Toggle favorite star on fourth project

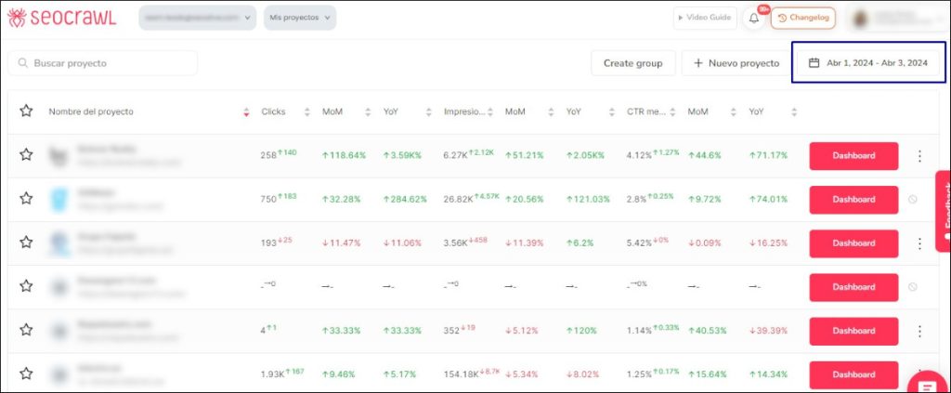[27, 286]
